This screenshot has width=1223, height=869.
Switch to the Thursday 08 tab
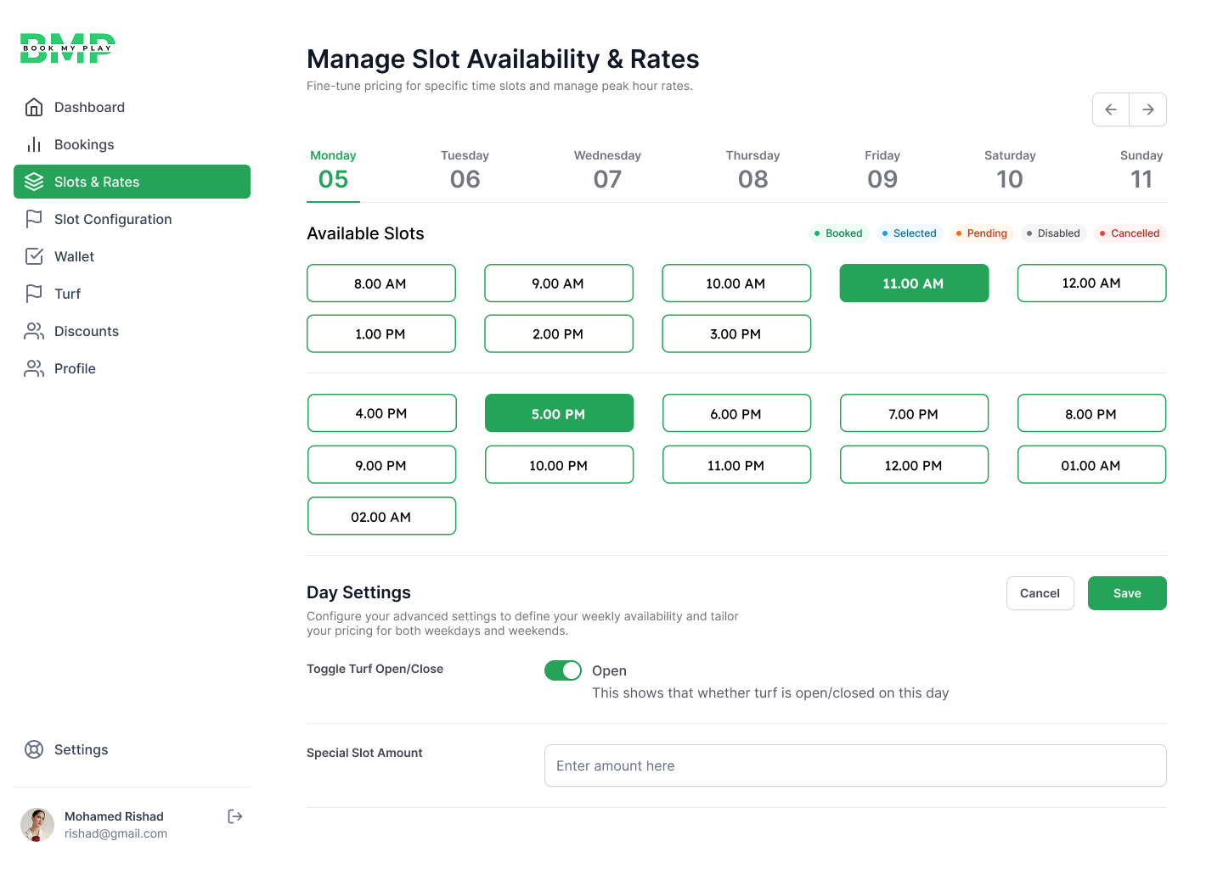click(752, 170)
